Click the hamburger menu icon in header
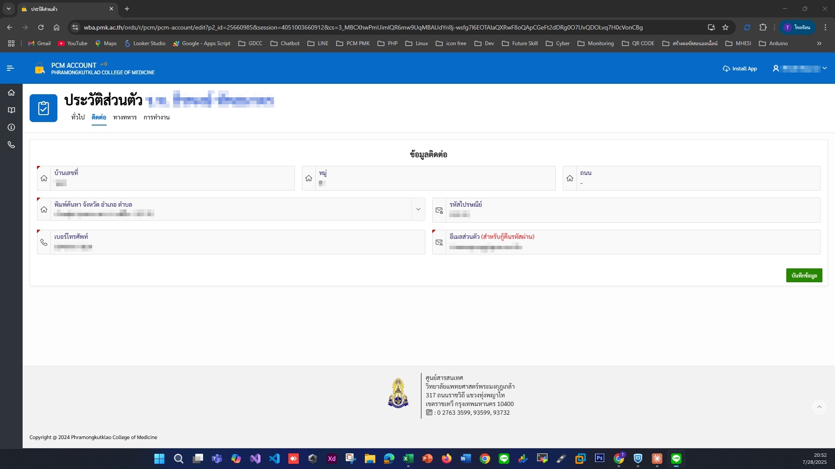Screen dimensions: 835x469 click(10, 68)
